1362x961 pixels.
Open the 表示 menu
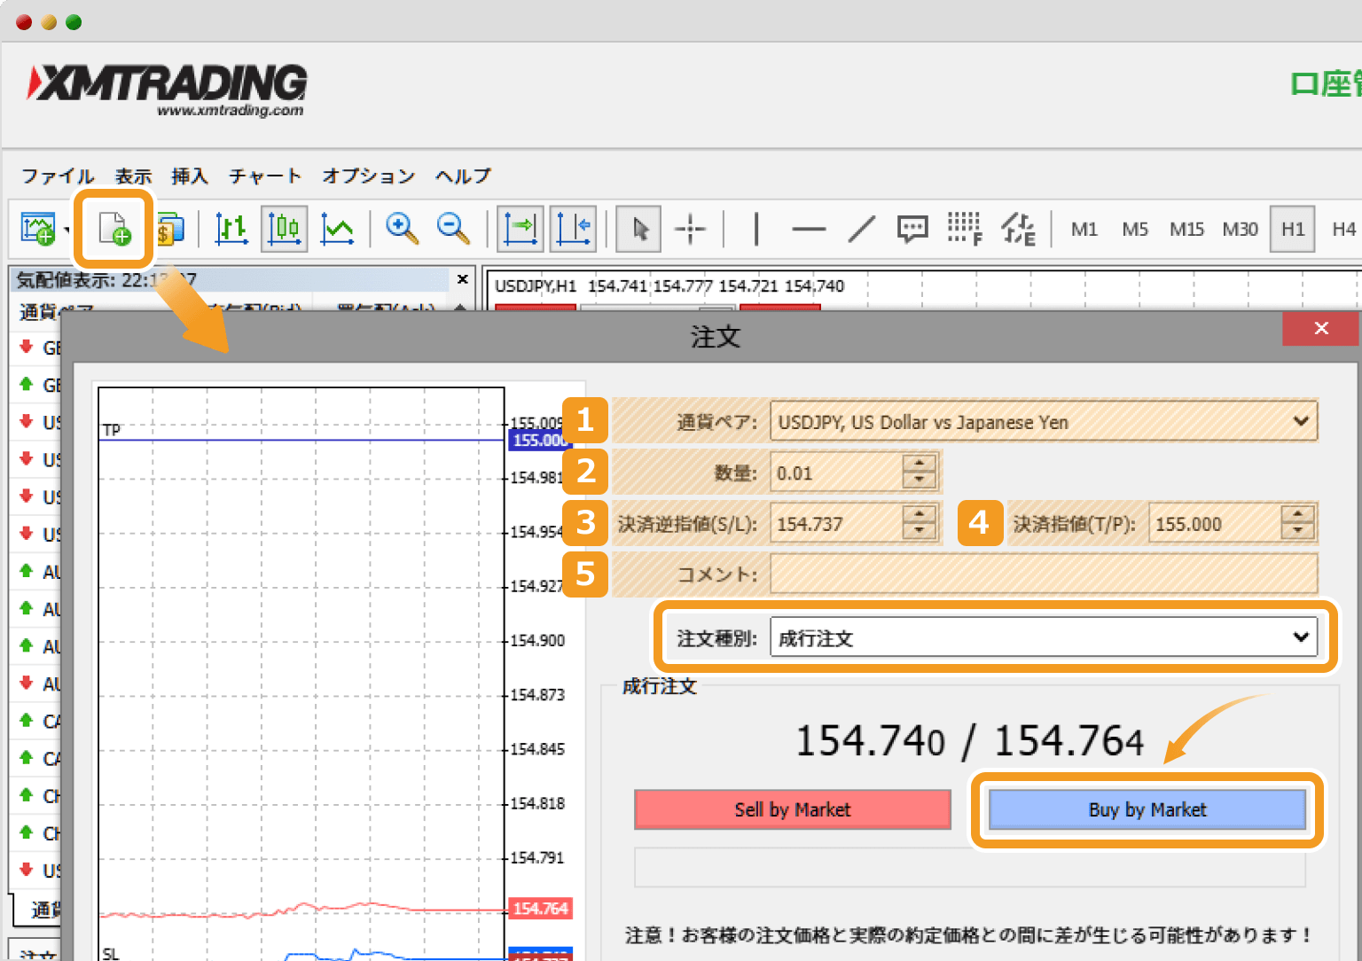[133, 176]
